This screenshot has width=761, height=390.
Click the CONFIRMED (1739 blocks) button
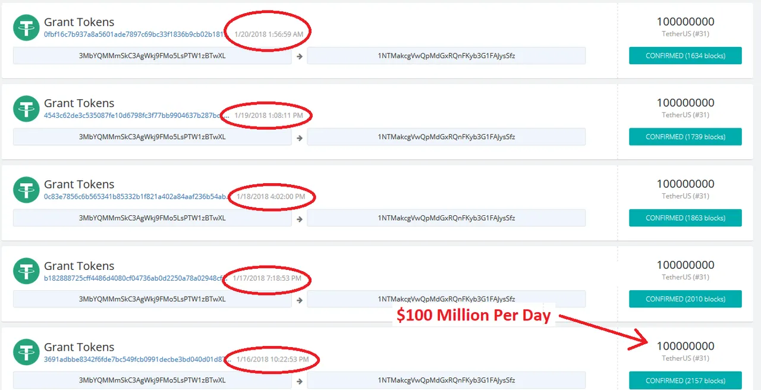tap(685, 137)
